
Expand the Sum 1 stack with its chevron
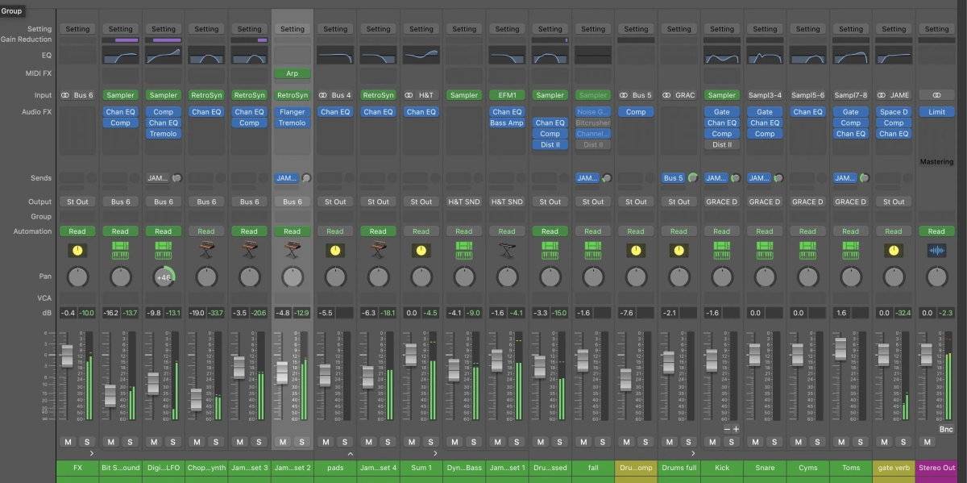[437, 454]
